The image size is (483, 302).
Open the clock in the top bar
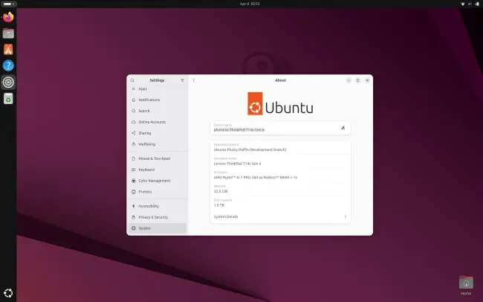250,4
